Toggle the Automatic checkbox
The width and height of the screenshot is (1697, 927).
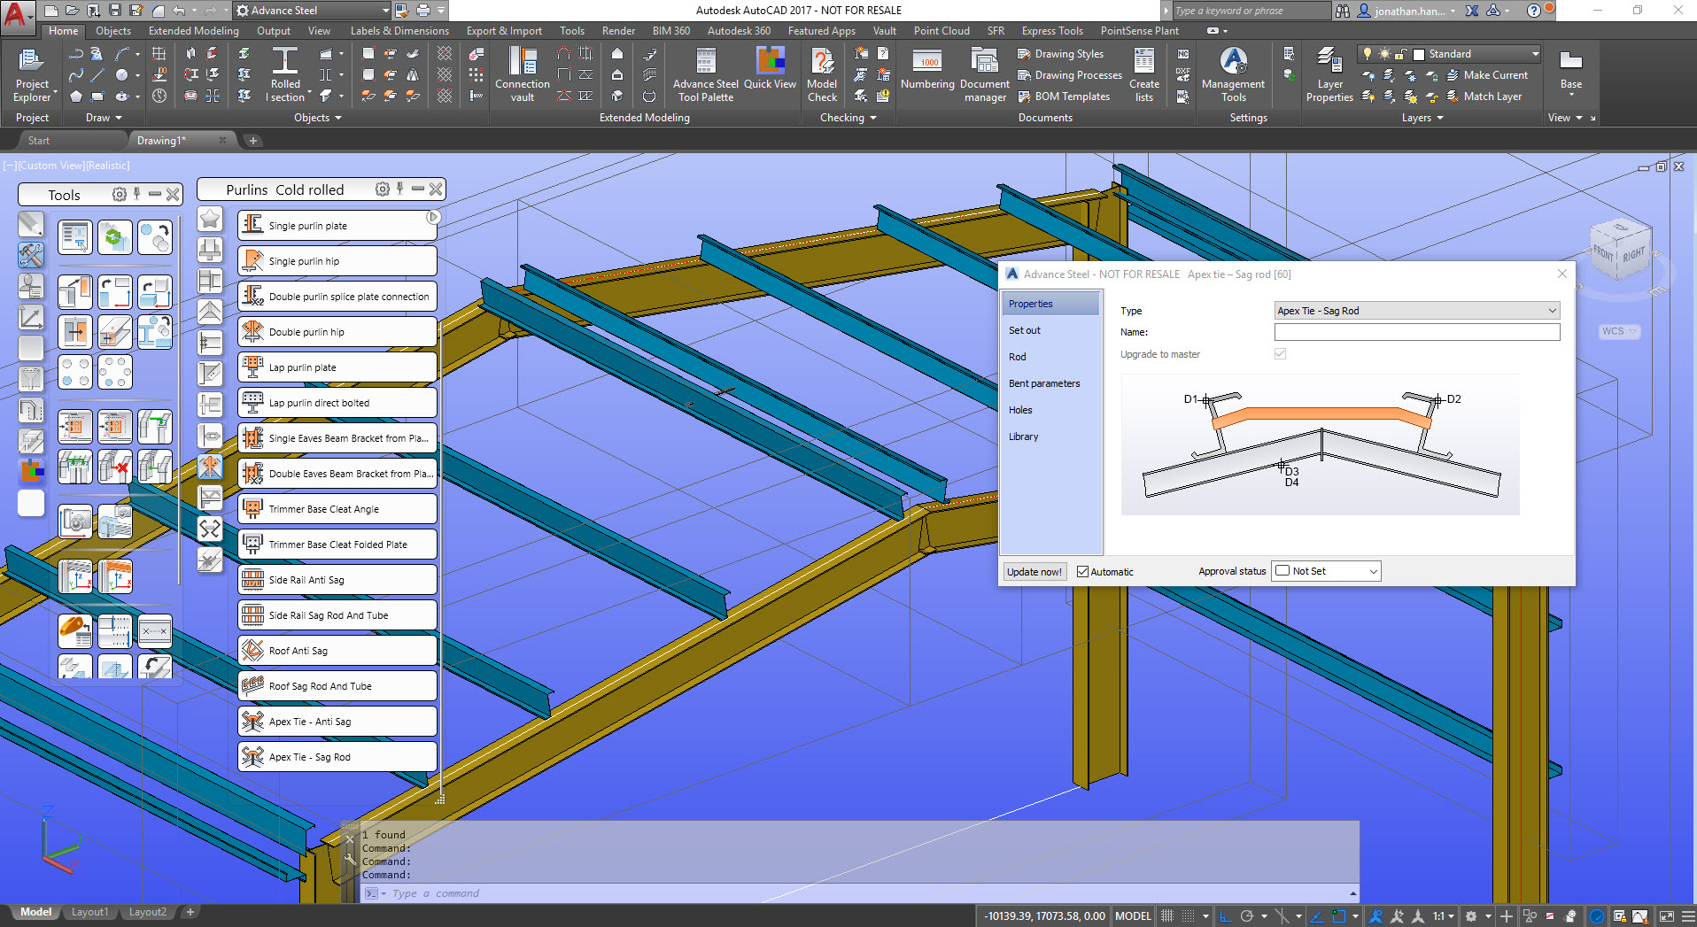pyautogui.click(x=1082, y=572)
